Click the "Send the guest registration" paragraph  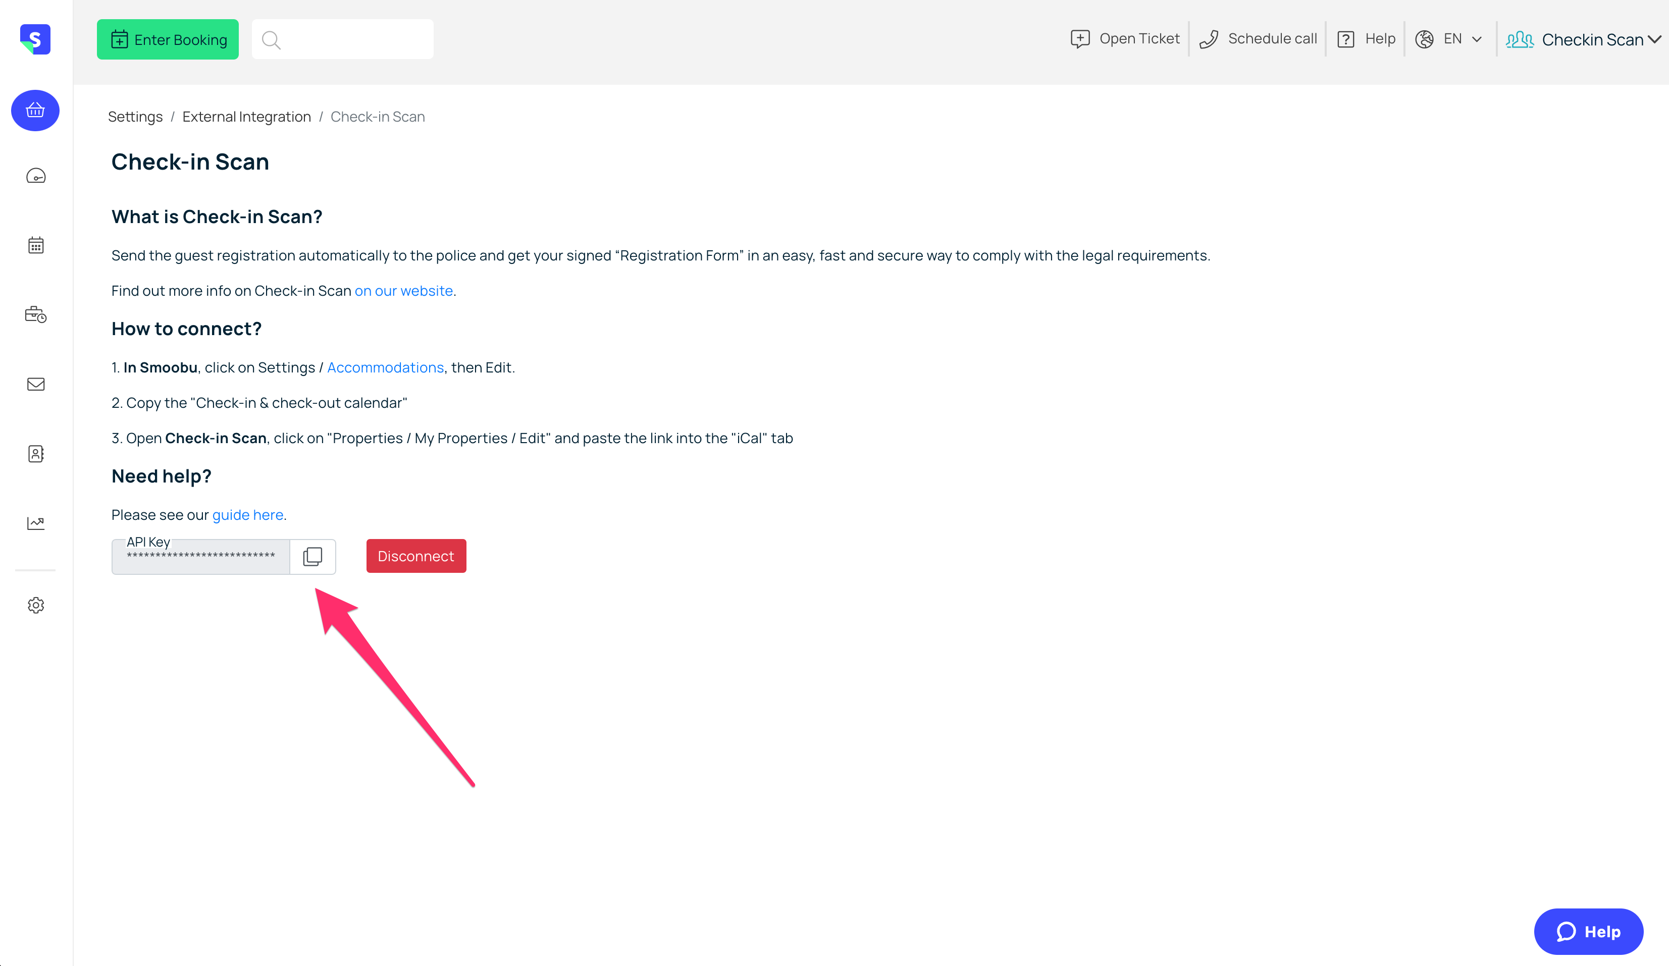pos(660,255)
